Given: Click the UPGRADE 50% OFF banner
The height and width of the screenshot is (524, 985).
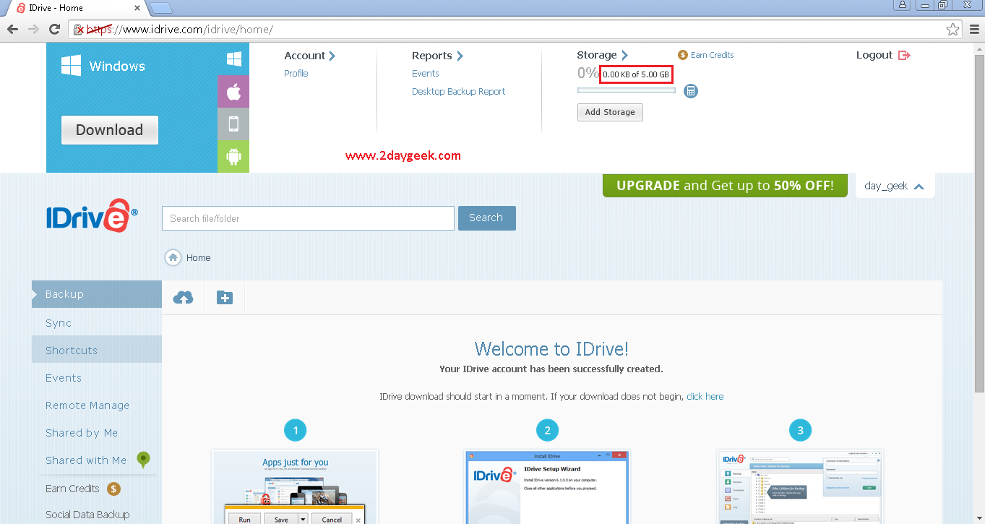Looking at the screenshot, I should (x=725, y=185).
